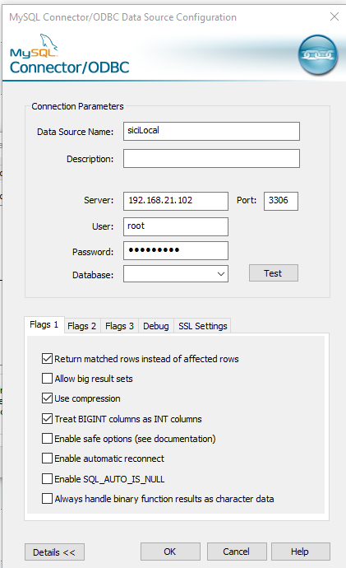The width and height of the screenshot is (346, 568).
Task: Select the Server address field
Action: [176, 201]
